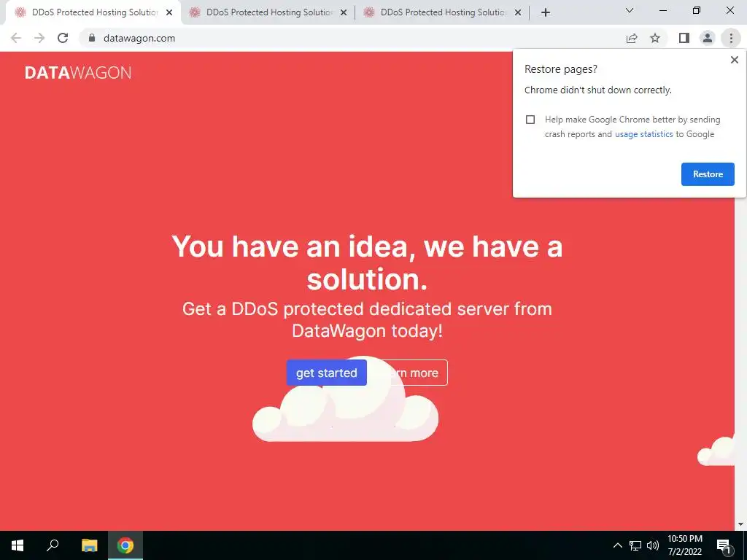Minimize the Chrome window
The height and width of the screenshot is (560, 747).
[x=662, y=10]
